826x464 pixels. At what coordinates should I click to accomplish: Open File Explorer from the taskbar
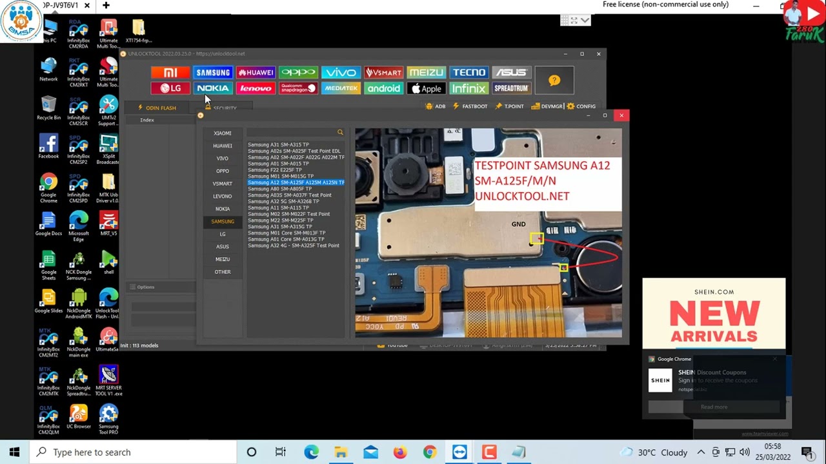(341, 452)
